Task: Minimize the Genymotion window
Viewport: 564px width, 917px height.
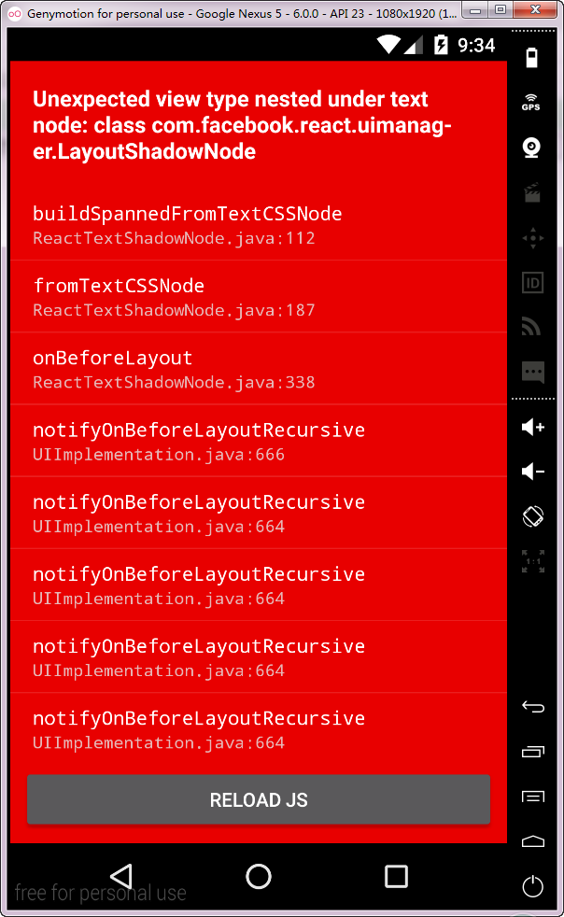Action: tap(475, 10)
